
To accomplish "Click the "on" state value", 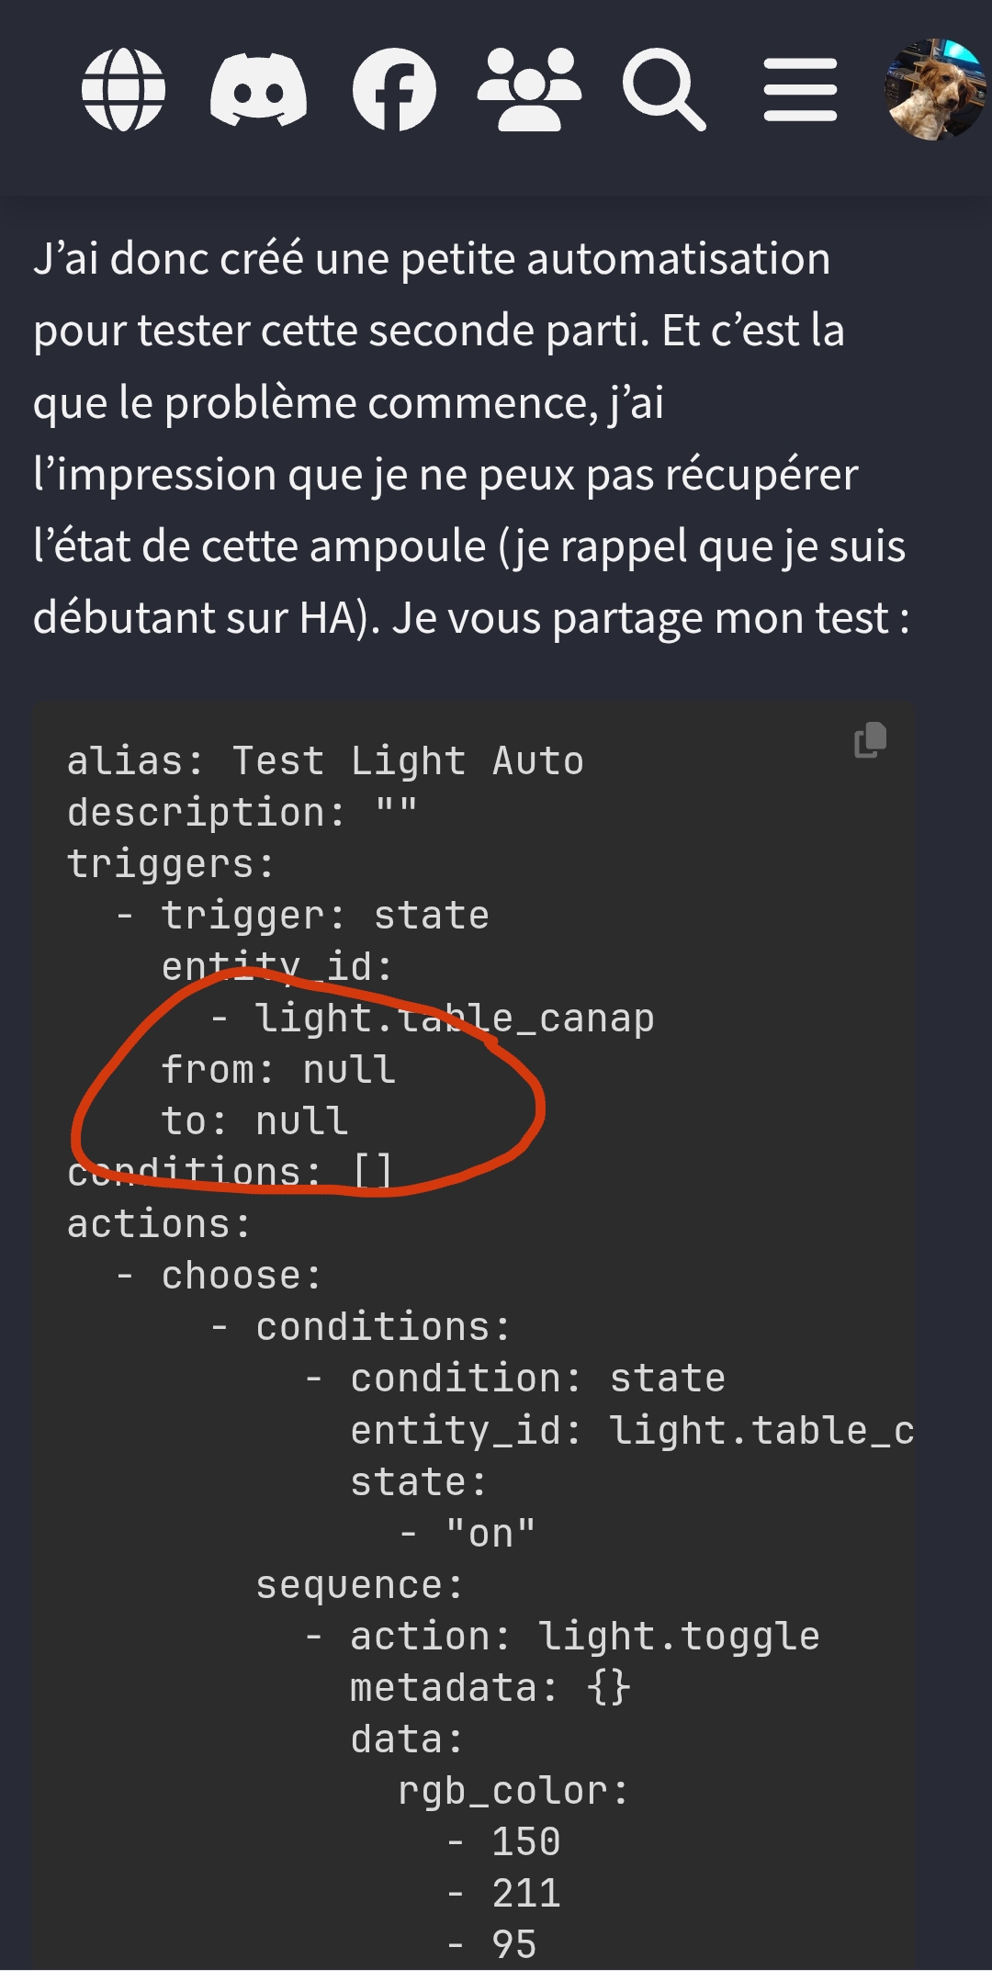I will coord(490,1534).
